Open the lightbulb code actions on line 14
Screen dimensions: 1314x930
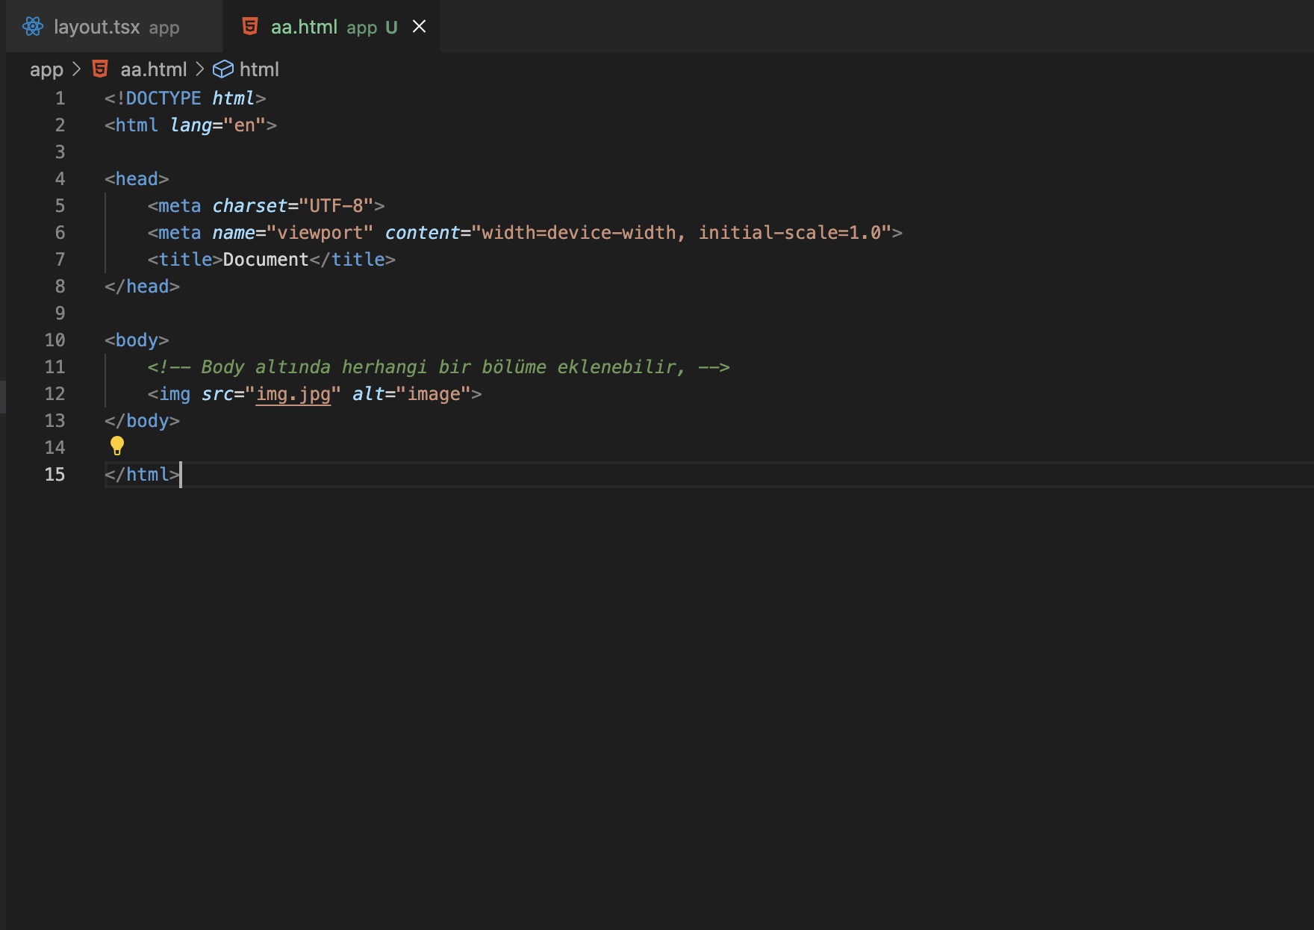(x=117, y=446)
